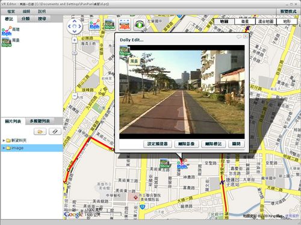Switch to the 搜尋 tab
The height and width of the screenshot is (225, 301).
click(x=42, y=19)
